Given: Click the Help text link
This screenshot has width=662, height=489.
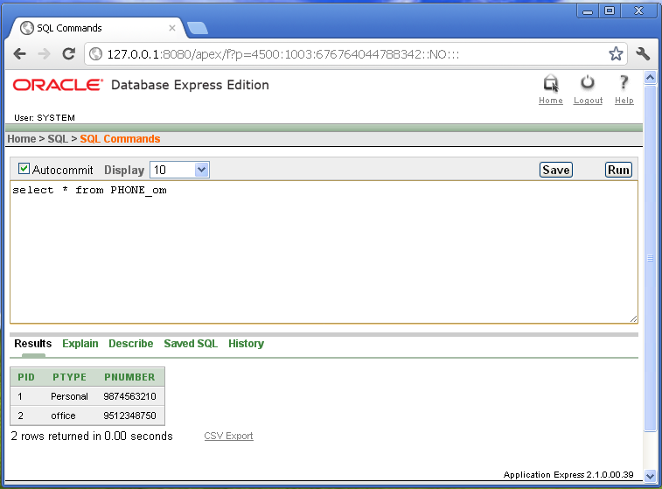Looking at the screenshot, I should 624,101.
